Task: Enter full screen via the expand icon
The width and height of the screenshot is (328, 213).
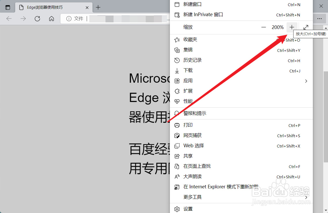Action: [x=306, y=27]
